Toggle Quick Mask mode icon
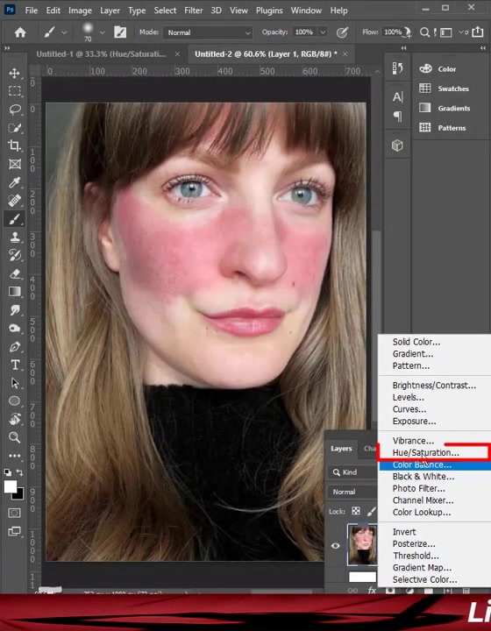 [x=15, y=513]
